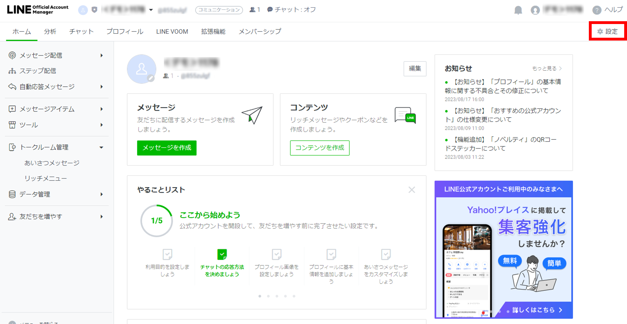Expand 自動応答メッセージ submenu arrow
Viewport: 627px width, 324px height.
[x=102, y=87]
